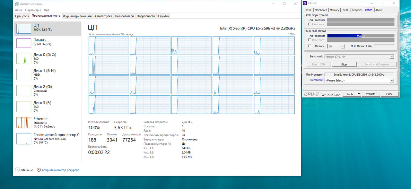
Task: Click the Виртуализация value Отключено
Action: pos(189,140)
